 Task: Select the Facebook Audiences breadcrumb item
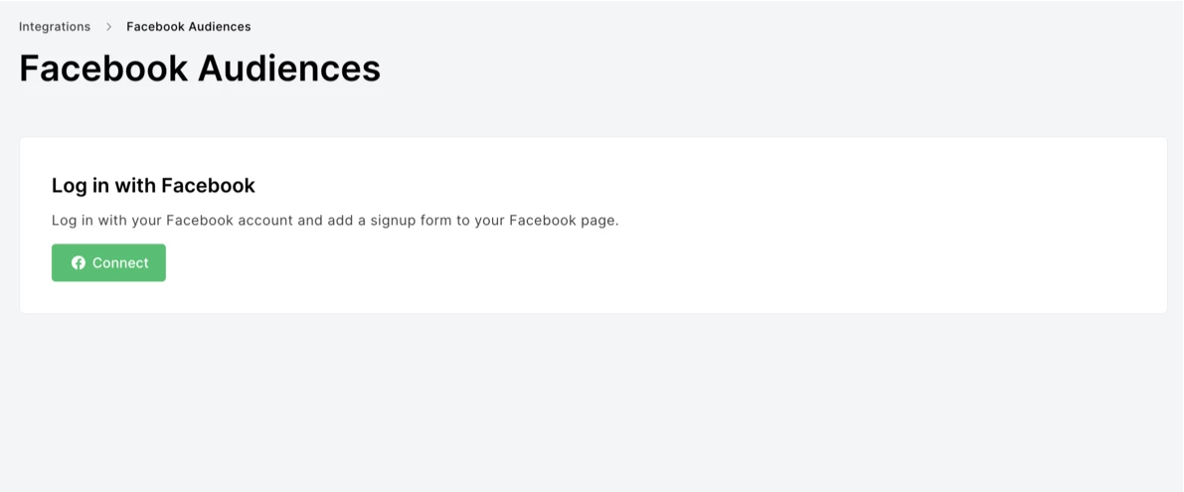[x=188, y=27]
